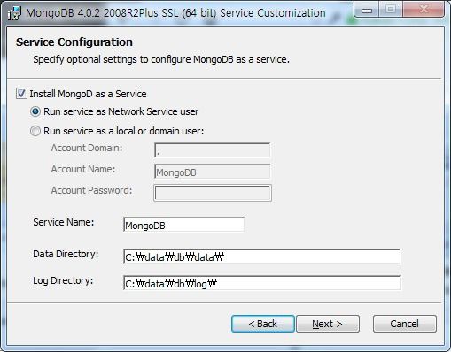Click the Service Configuration heading
Screen dimensions: 451x352
pos(74,42)
